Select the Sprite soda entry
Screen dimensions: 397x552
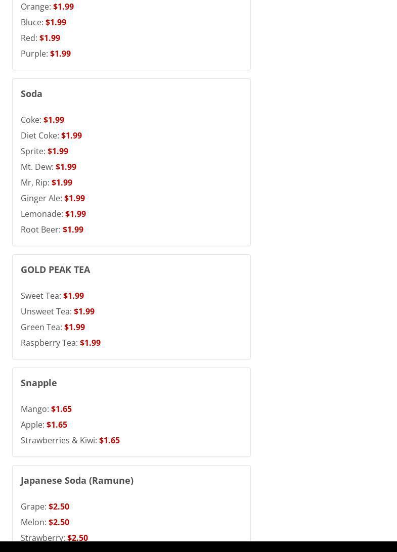point(33,151)
